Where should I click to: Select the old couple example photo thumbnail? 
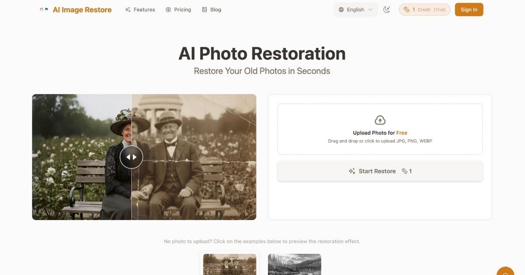tap(229, 264)
